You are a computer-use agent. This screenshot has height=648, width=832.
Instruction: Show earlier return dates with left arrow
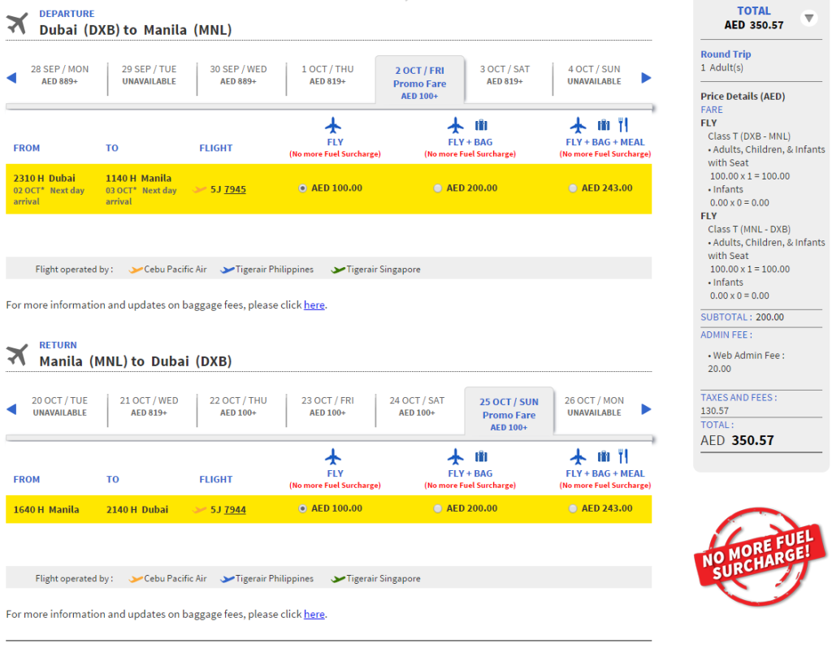[x=11, y=409]
